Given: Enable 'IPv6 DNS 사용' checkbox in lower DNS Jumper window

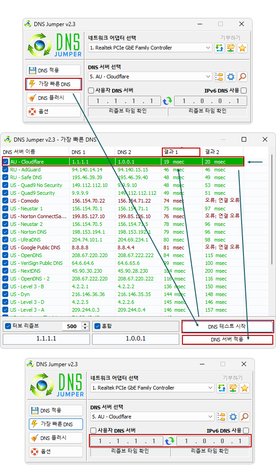Looking at the screenshot, I should tap(246, 430).
